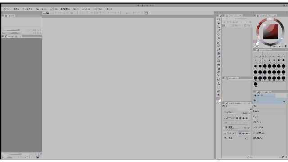Click the rightmost icon in the command bar
This screenshot has width=288, height=162.
coord(147,13)
